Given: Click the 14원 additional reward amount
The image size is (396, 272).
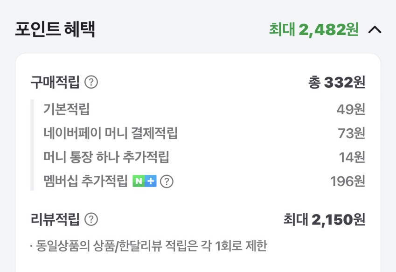Looking at the screenshot, I should (352, 157).
